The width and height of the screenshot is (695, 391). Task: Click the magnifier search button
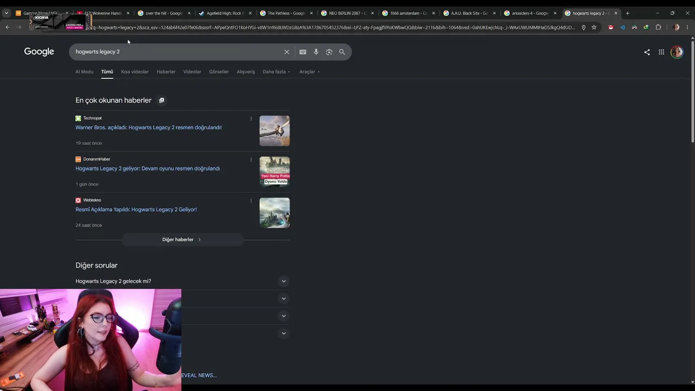pos(342,52)
